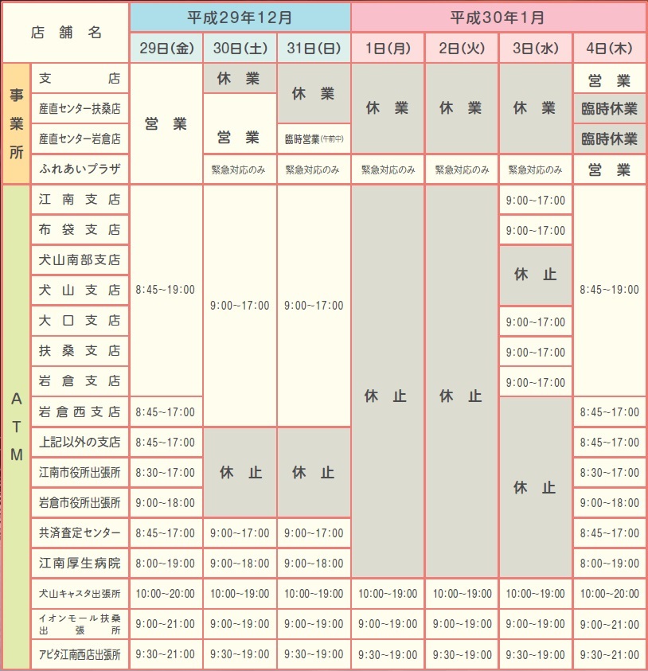Click 9:00~17:00 for 大口支店 on 3日(水)

pyautogui.click(x=536, y=322)
